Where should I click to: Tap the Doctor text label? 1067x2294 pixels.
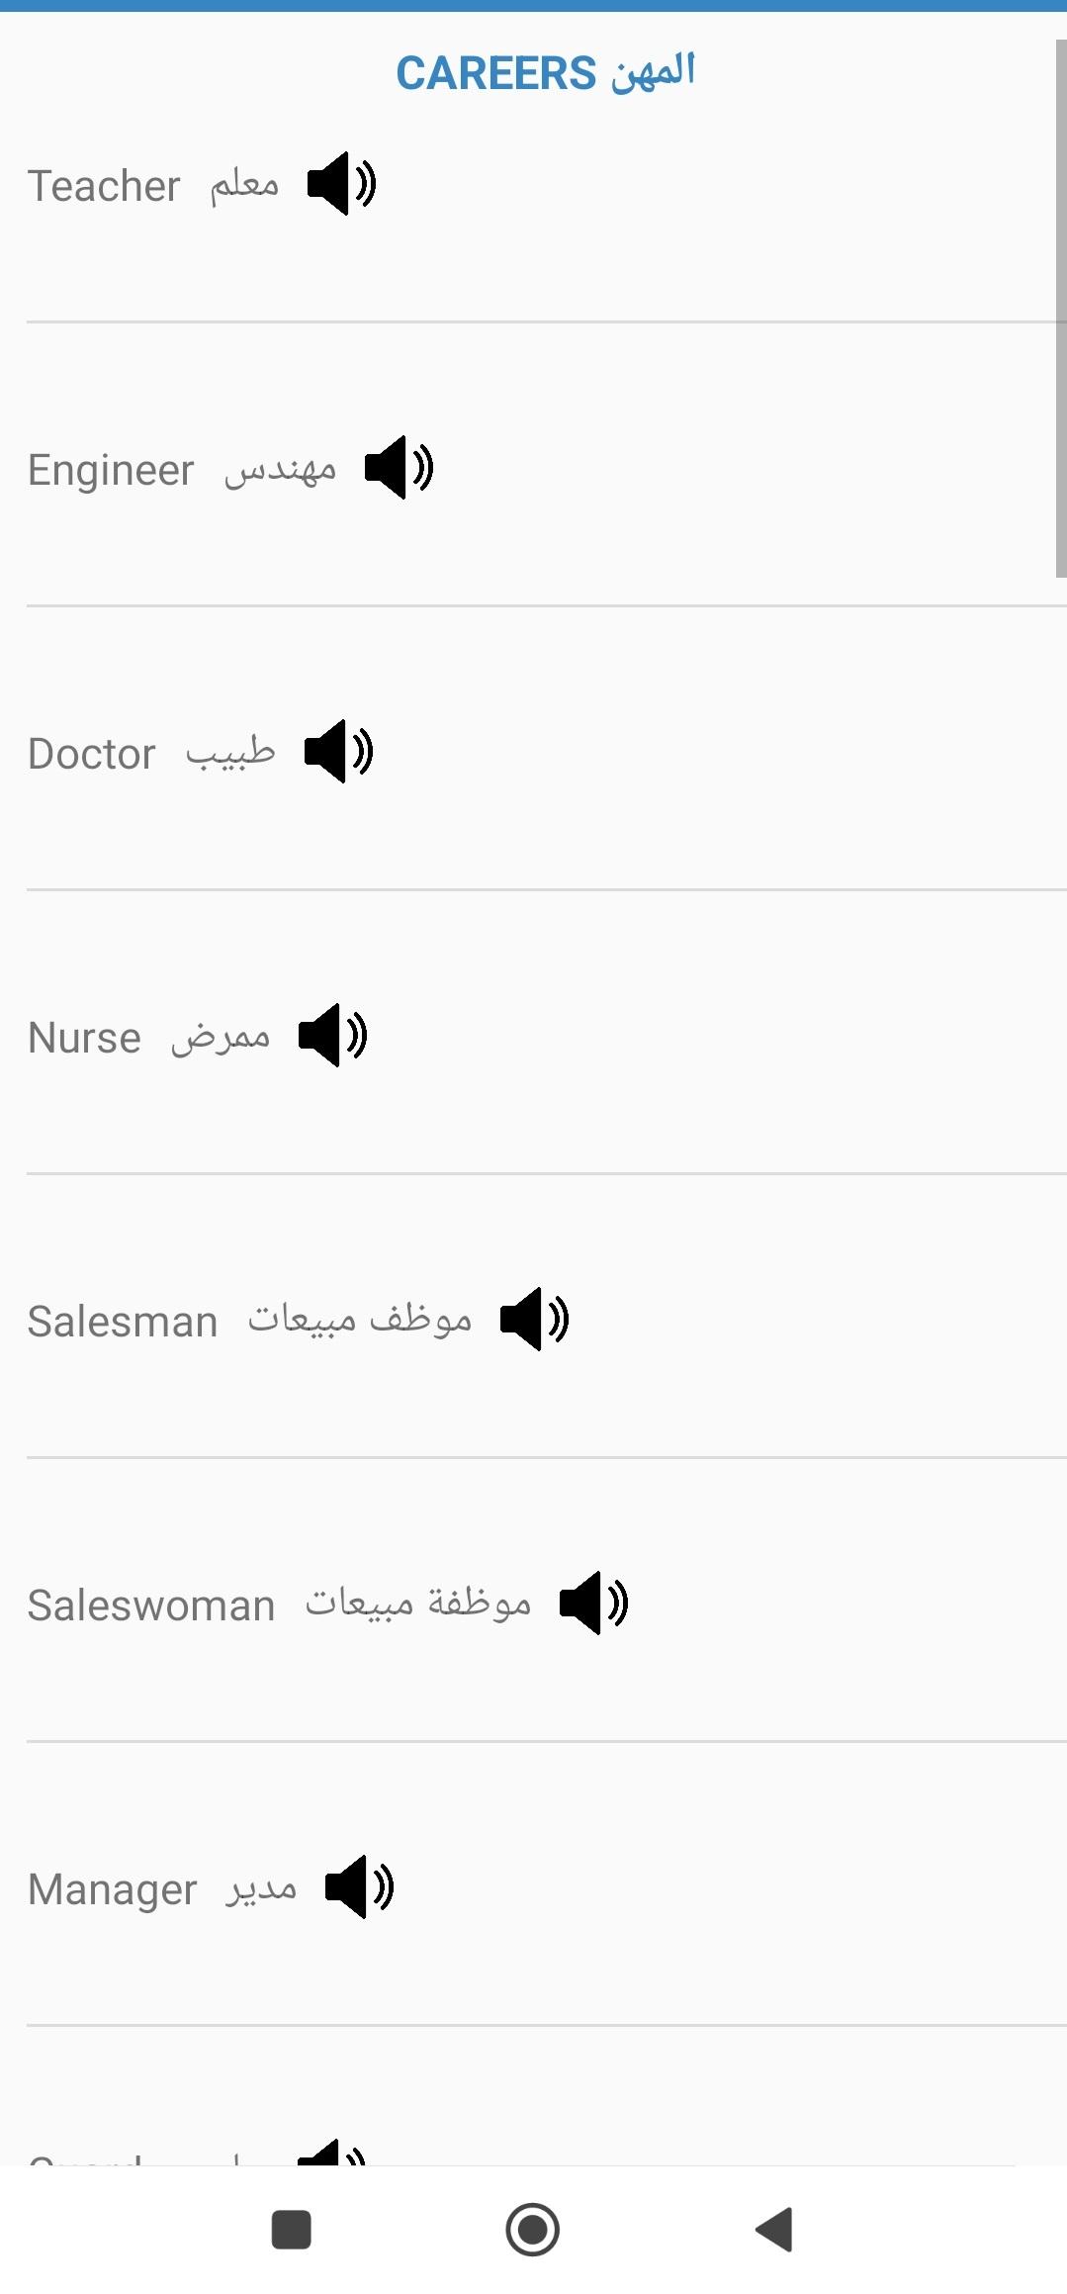(x=92, y=754)
